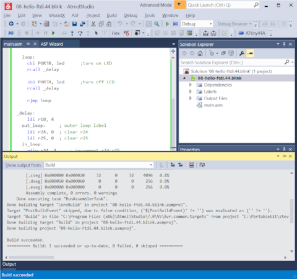
Task: Open the Tools menu
Action: [150, 15]
